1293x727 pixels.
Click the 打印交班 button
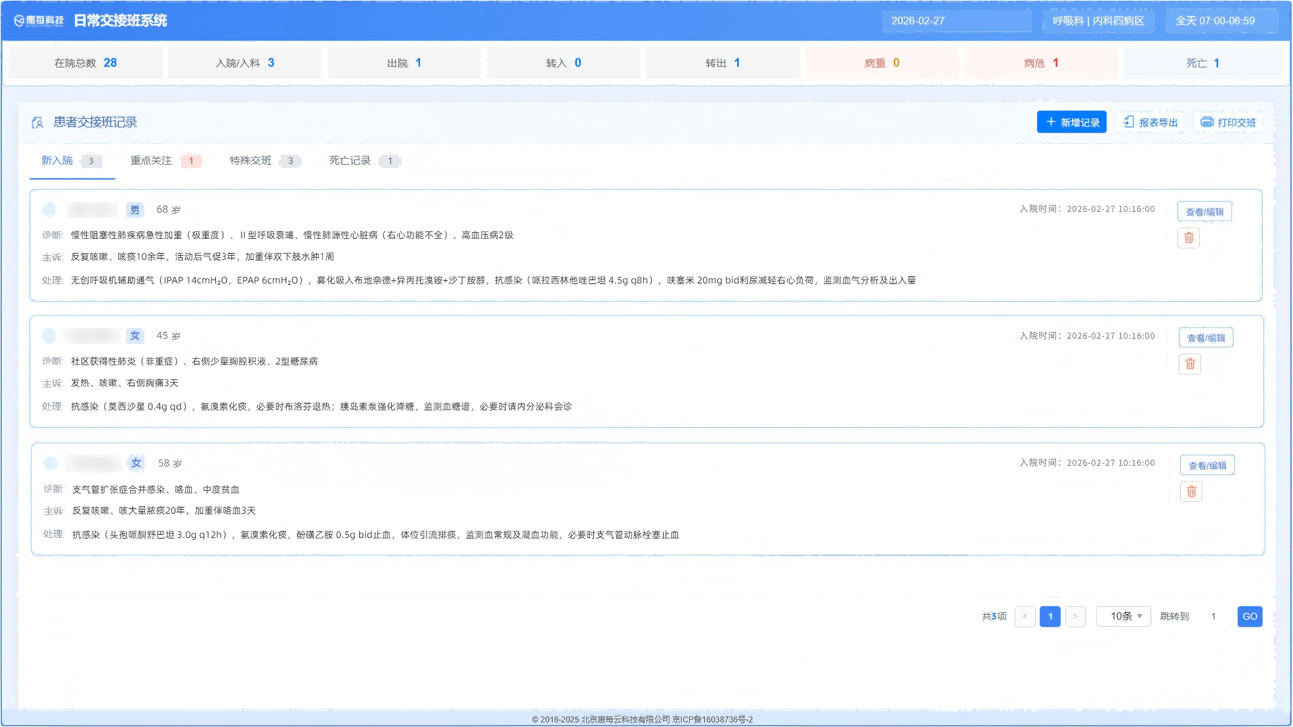click(x=1228, y=122)
